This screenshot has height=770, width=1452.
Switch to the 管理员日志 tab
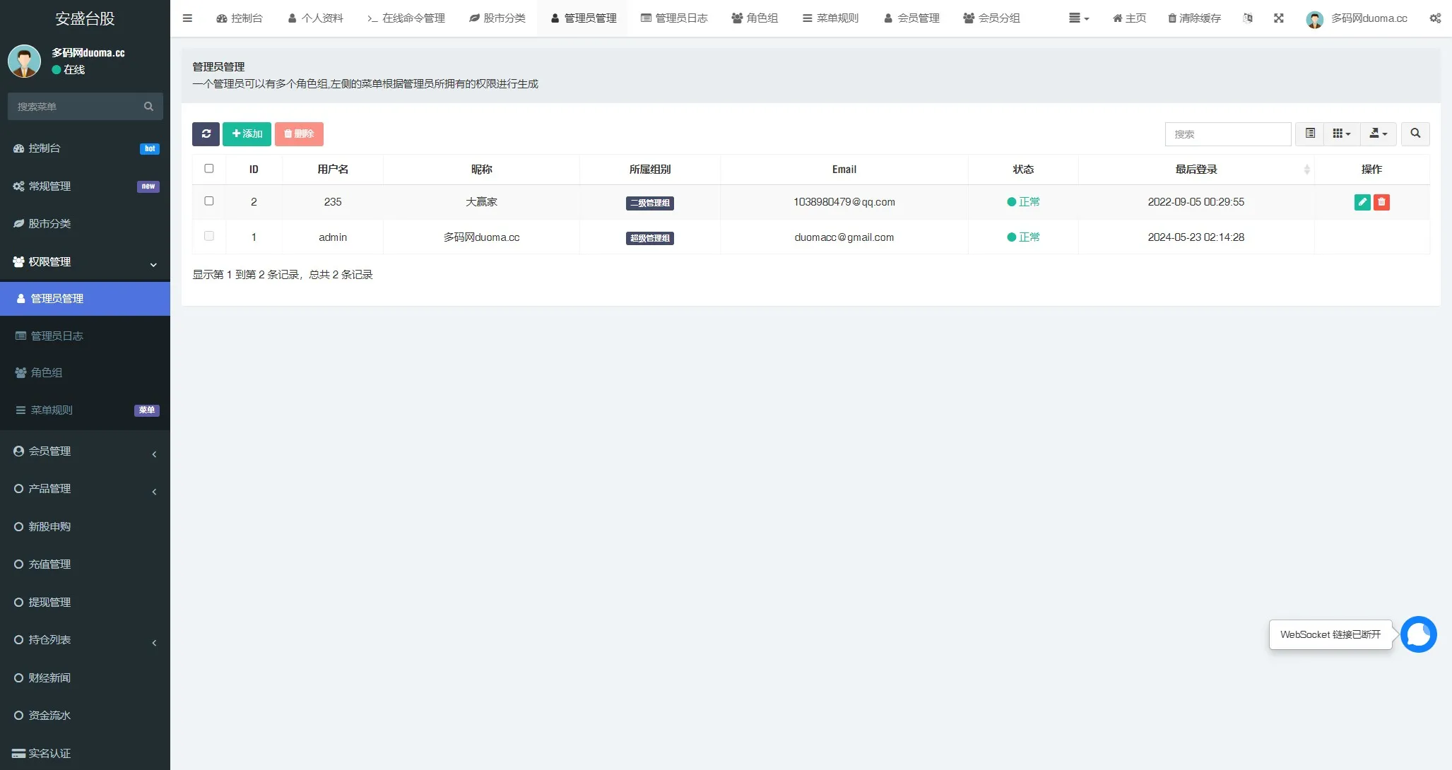point(673,18)
